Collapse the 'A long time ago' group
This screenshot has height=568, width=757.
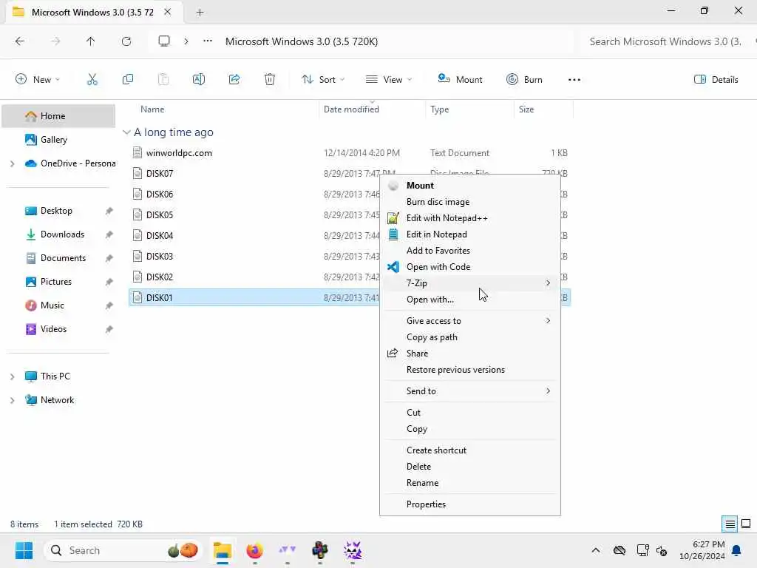coord(126,132)
